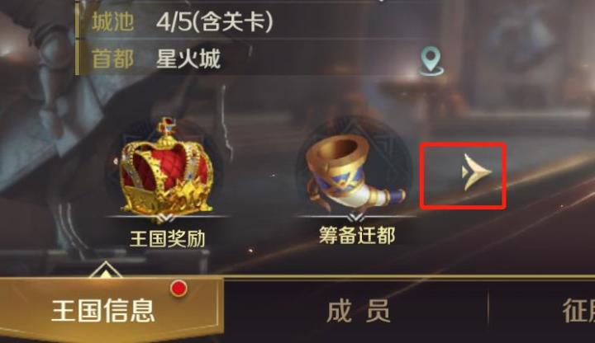Click the capital name 星火城
Screen dimensions: 595x343
coord(188,59)
